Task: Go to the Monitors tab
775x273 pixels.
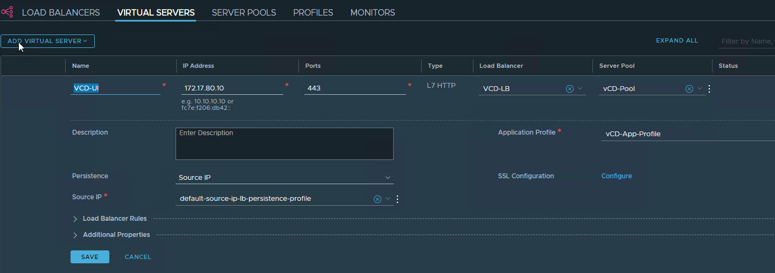Action: [373, 12]
